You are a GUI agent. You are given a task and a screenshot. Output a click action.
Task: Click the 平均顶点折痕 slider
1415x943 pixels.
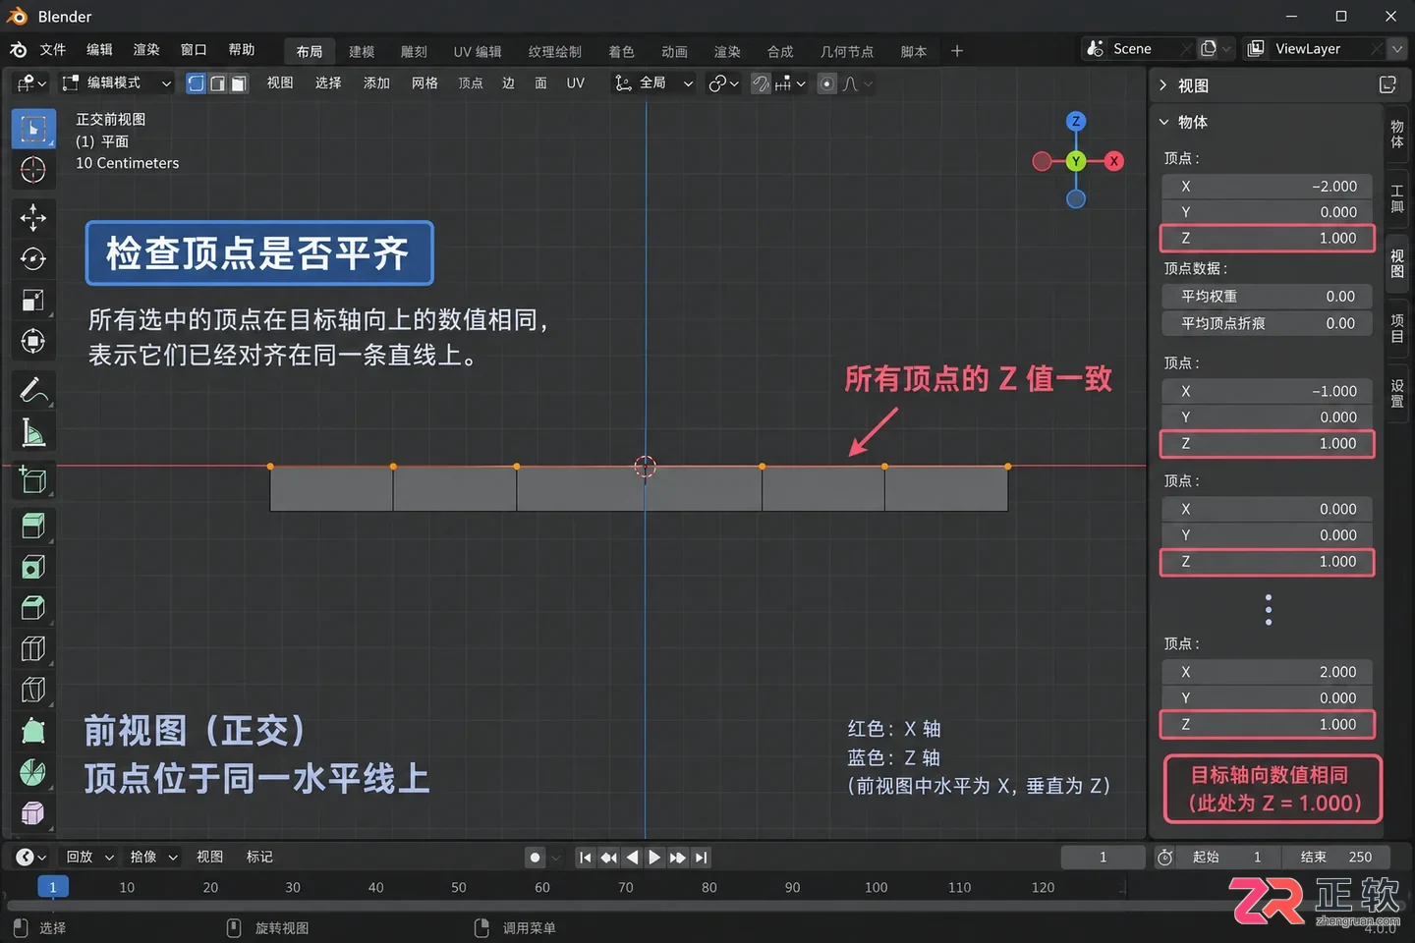click(x=1268, y=323)
